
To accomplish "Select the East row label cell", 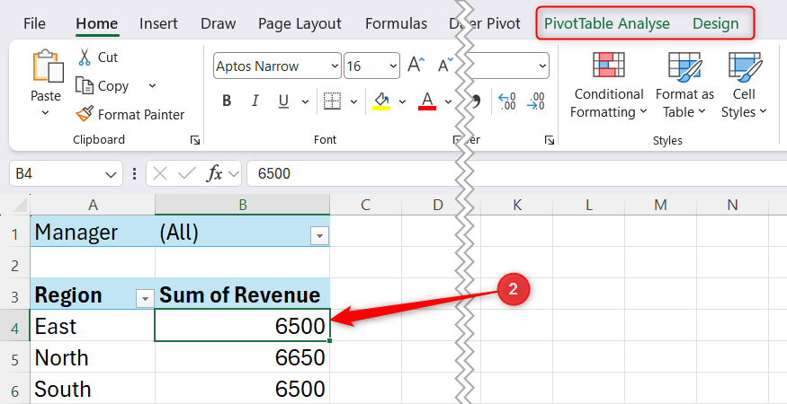I will 93,326.
